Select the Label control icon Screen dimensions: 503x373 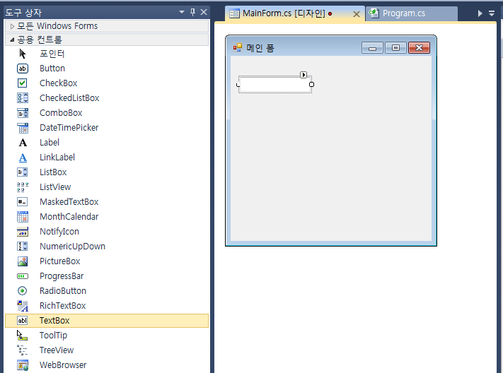(x=23, y=143)
